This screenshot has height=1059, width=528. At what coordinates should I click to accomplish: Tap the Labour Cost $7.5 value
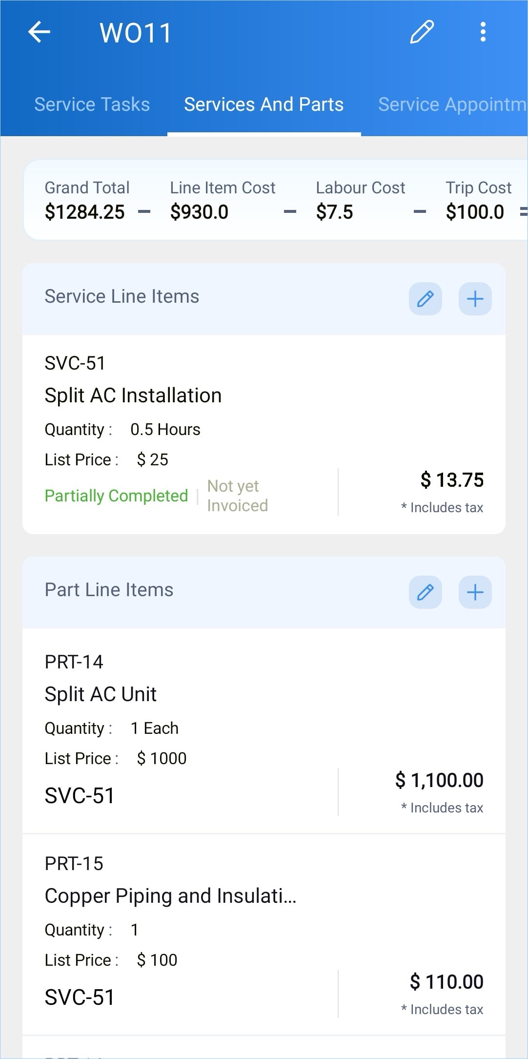coord(334,212)
